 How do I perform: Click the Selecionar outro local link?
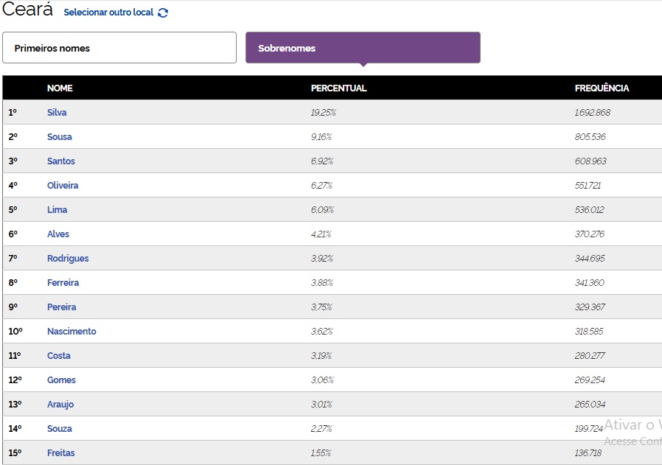(x=108, y=13)
